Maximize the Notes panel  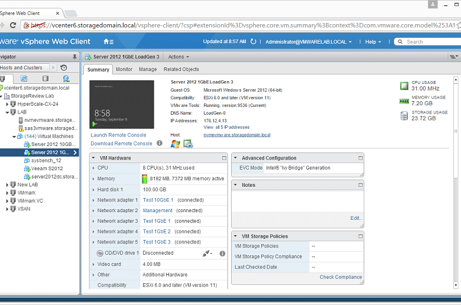tap(361, 185)
